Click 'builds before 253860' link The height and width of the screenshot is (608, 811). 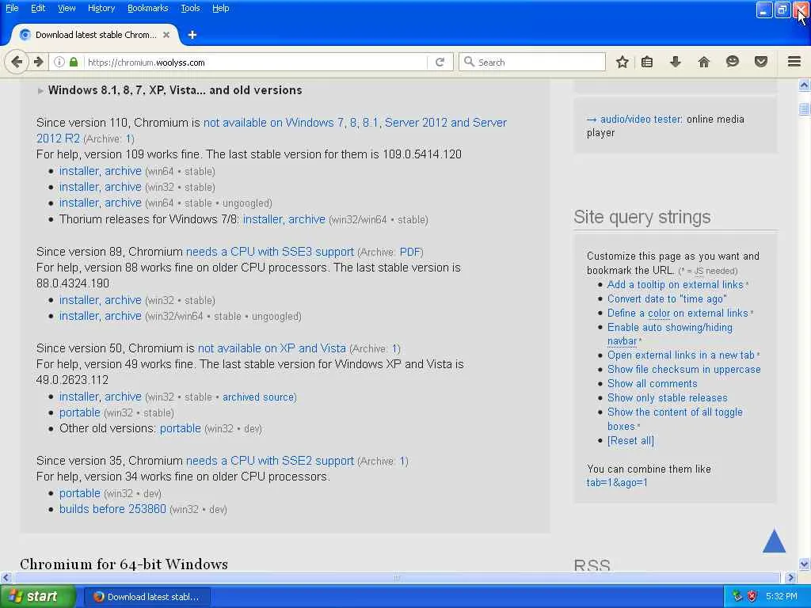coord(112,509)
